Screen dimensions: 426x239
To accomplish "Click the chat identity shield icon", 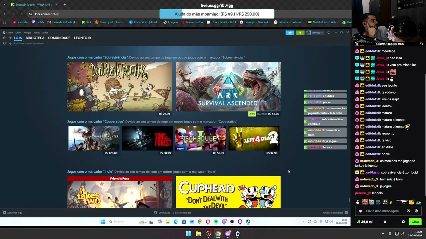I will pos(360,211).
